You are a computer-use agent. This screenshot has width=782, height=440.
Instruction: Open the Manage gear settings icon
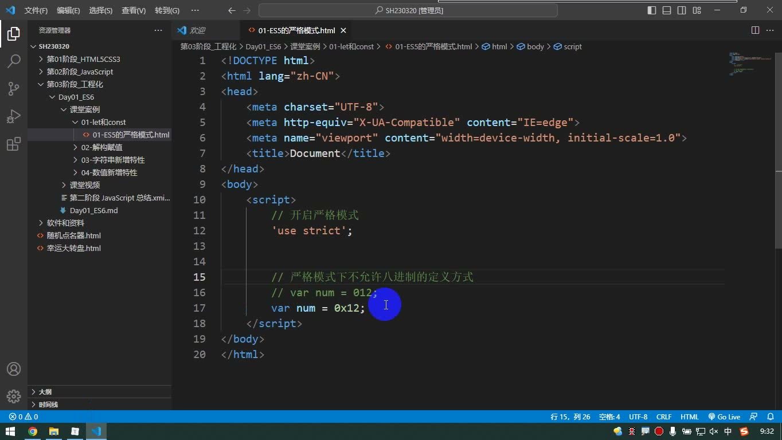[14, 396]
